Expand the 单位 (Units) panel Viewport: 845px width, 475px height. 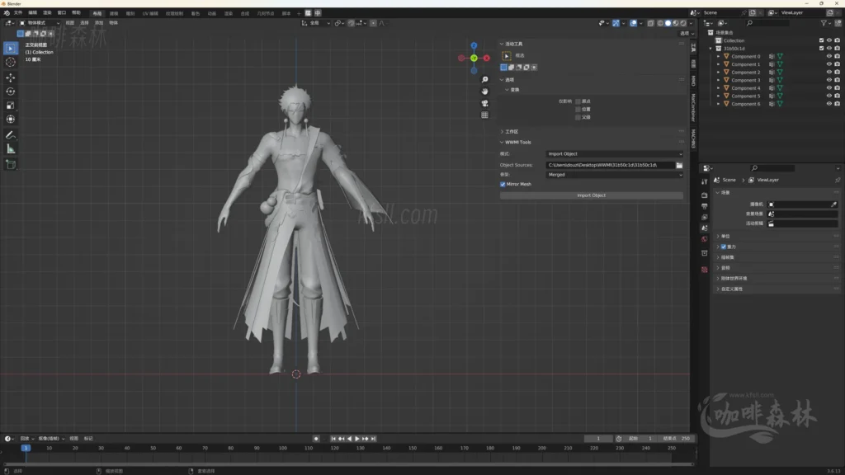[x=726, y=236]
